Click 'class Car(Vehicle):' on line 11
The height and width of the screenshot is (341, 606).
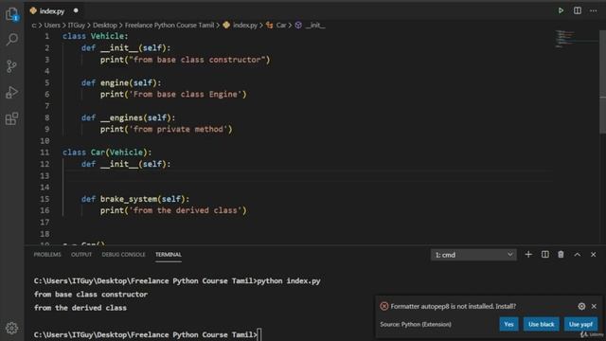107,153
